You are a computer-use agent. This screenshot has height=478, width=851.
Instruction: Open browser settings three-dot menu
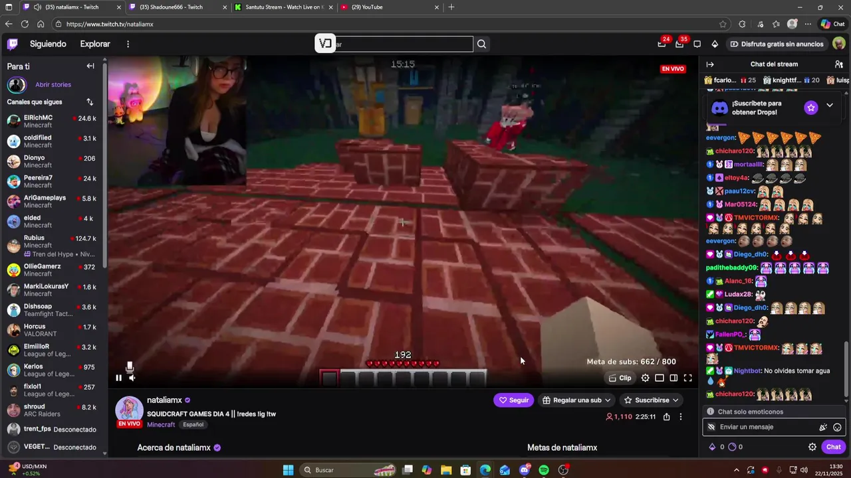pyautogui.click(x=808, y=24)
